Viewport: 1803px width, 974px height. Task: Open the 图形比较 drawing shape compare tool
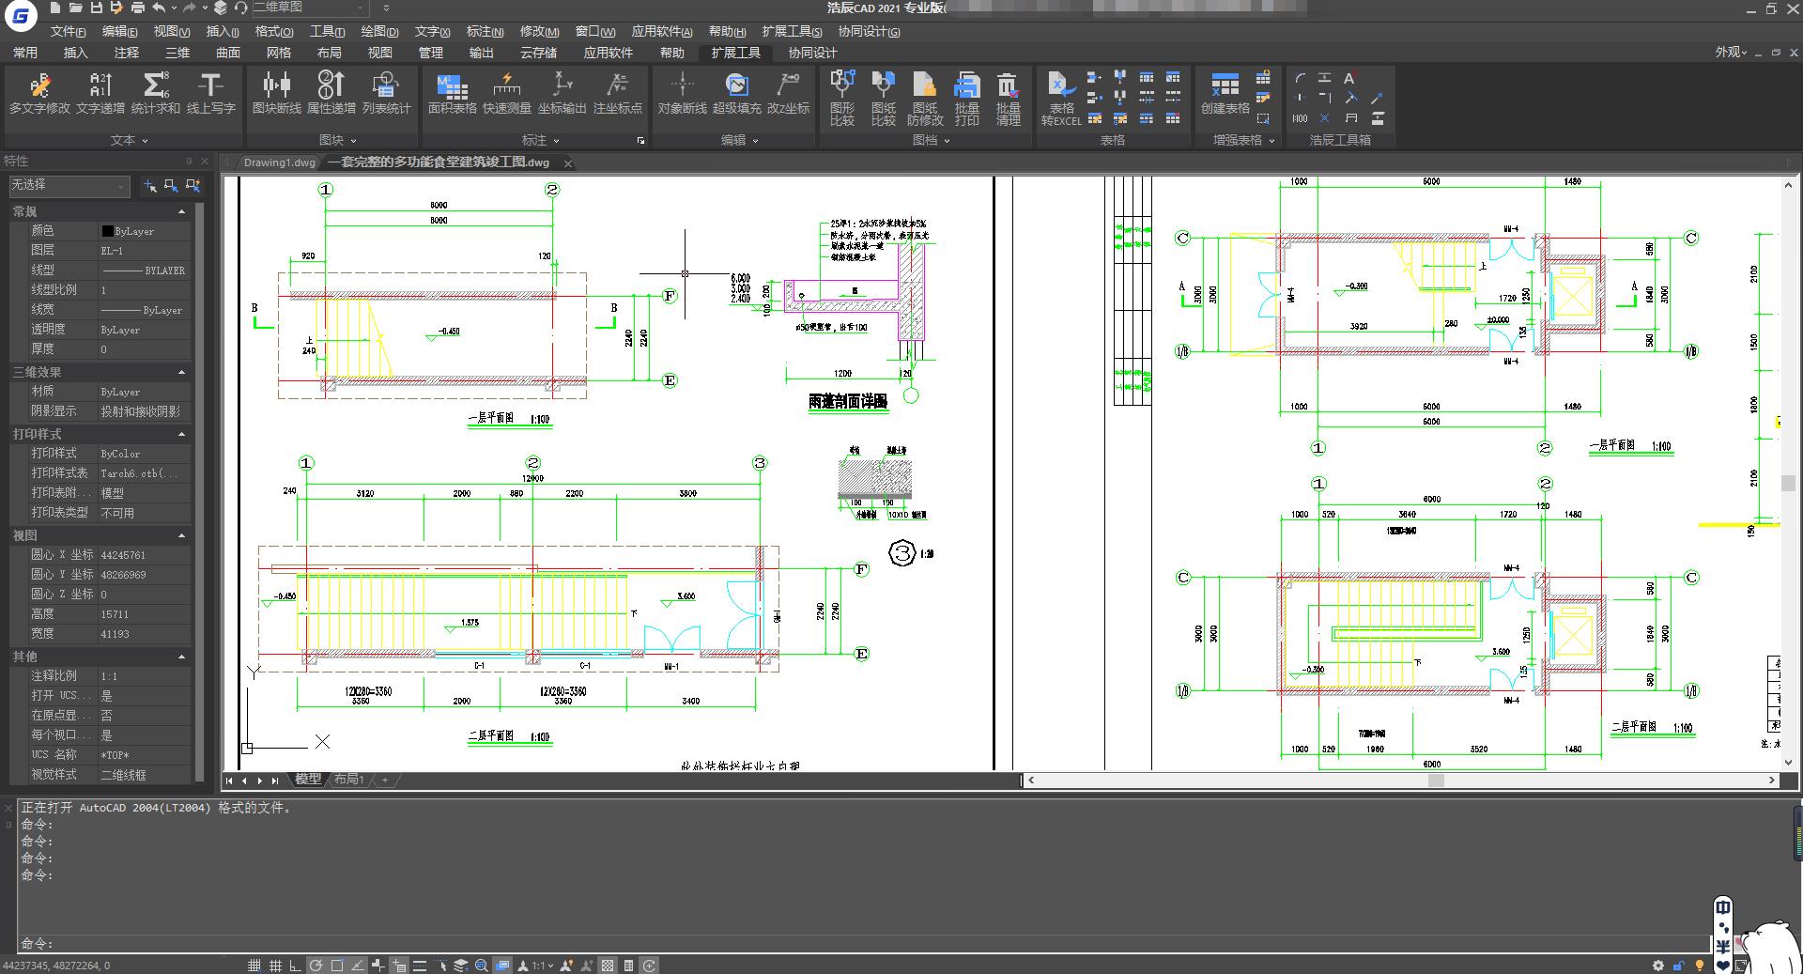click(x=842, y=98)
